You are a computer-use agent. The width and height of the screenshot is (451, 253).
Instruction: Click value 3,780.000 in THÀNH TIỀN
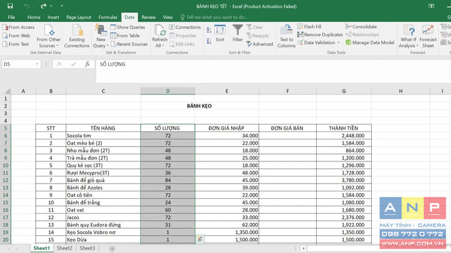click(344, 180)
